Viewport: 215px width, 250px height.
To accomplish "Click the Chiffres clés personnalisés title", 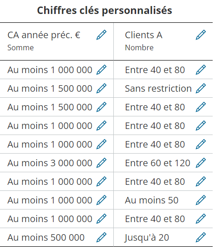I will 104,11.
